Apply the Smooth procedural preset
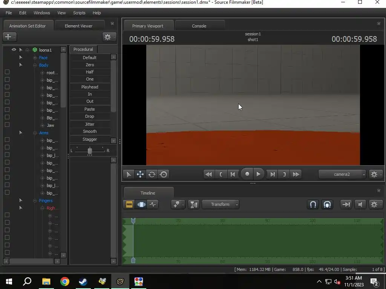 90,131
